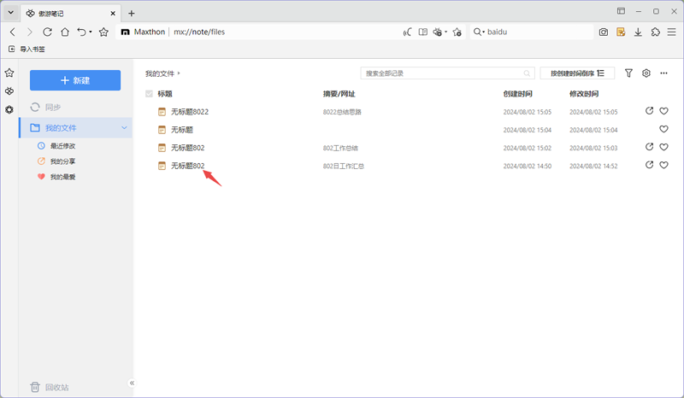
Task: Share the 无标题8022 note
Action: (x=649, y=111)
